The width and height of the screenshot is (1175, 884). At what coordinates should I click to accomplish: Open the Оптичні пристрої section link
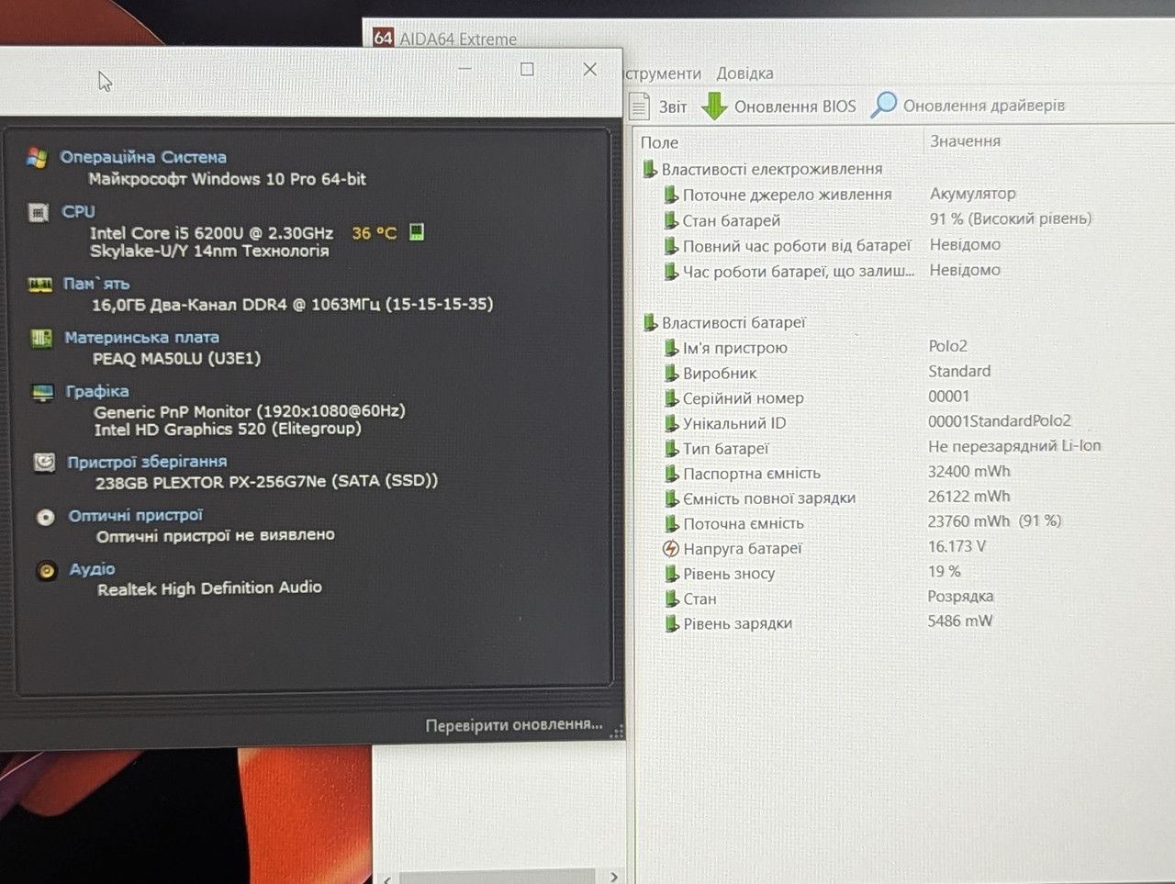[x=136, y=516]
